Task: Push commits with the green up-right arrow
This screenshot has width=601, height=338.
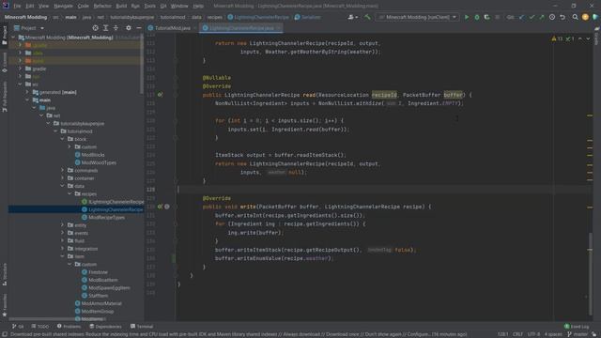Action: 542,17
